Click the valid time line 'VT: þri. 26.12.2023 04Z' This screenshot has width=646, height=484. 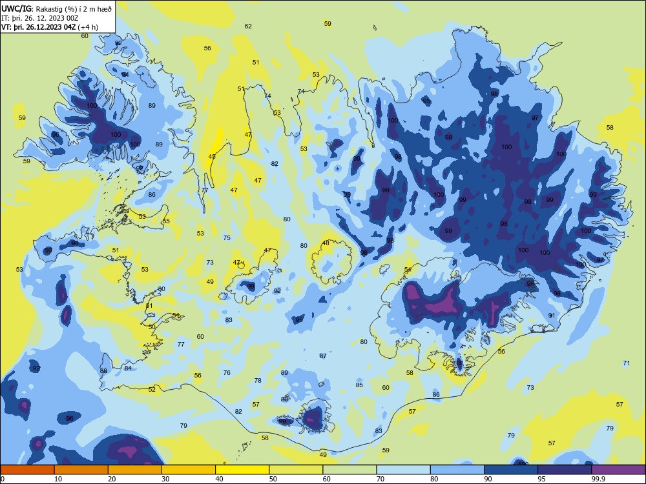[39, 27]
